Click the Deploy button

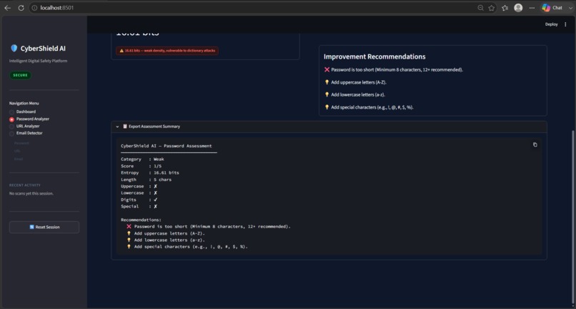551,24
